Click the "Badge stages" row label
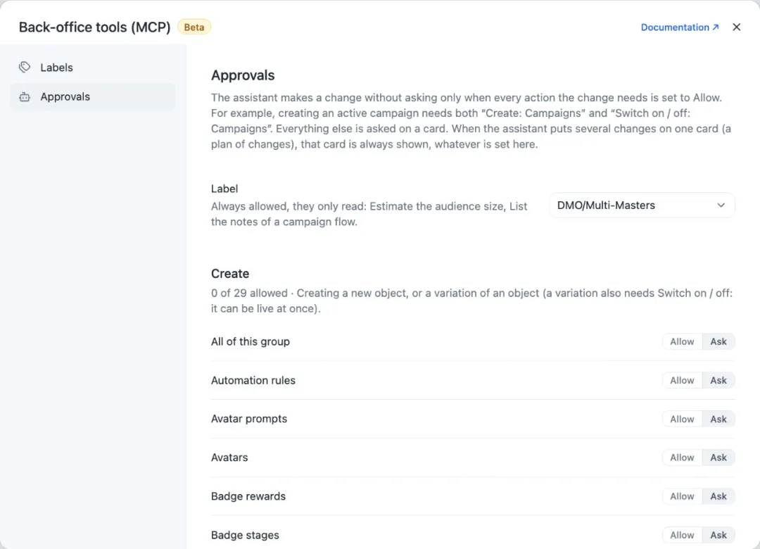Viewport: 760px width, 549px height. coord(245,535)
